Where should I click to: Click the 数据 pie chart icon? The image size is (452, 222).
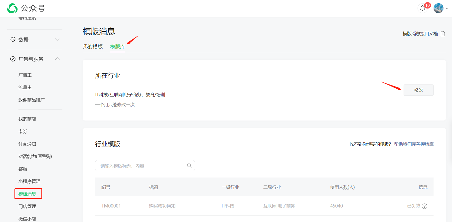coord(13,39)
